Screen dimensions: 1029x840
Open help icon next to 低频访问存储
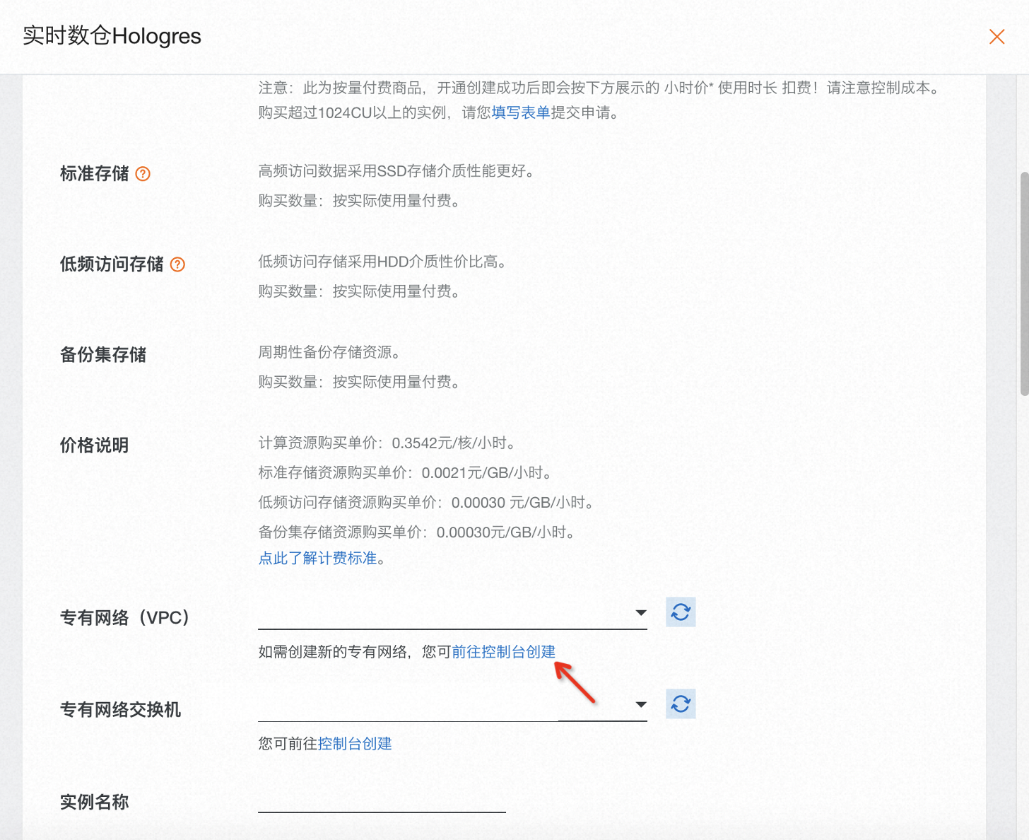click(178, 264)
